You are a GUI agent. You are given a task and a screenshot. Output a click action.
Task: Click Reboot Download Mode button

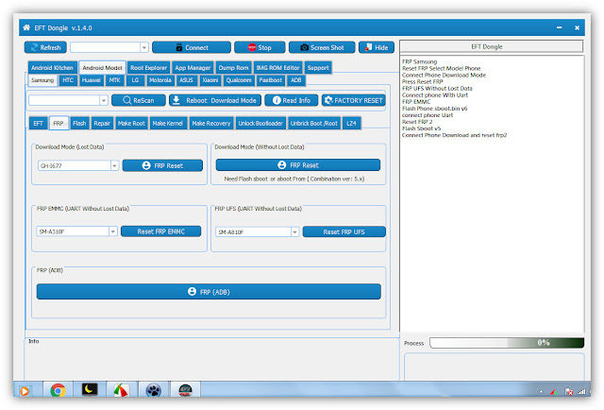(215, 100)
